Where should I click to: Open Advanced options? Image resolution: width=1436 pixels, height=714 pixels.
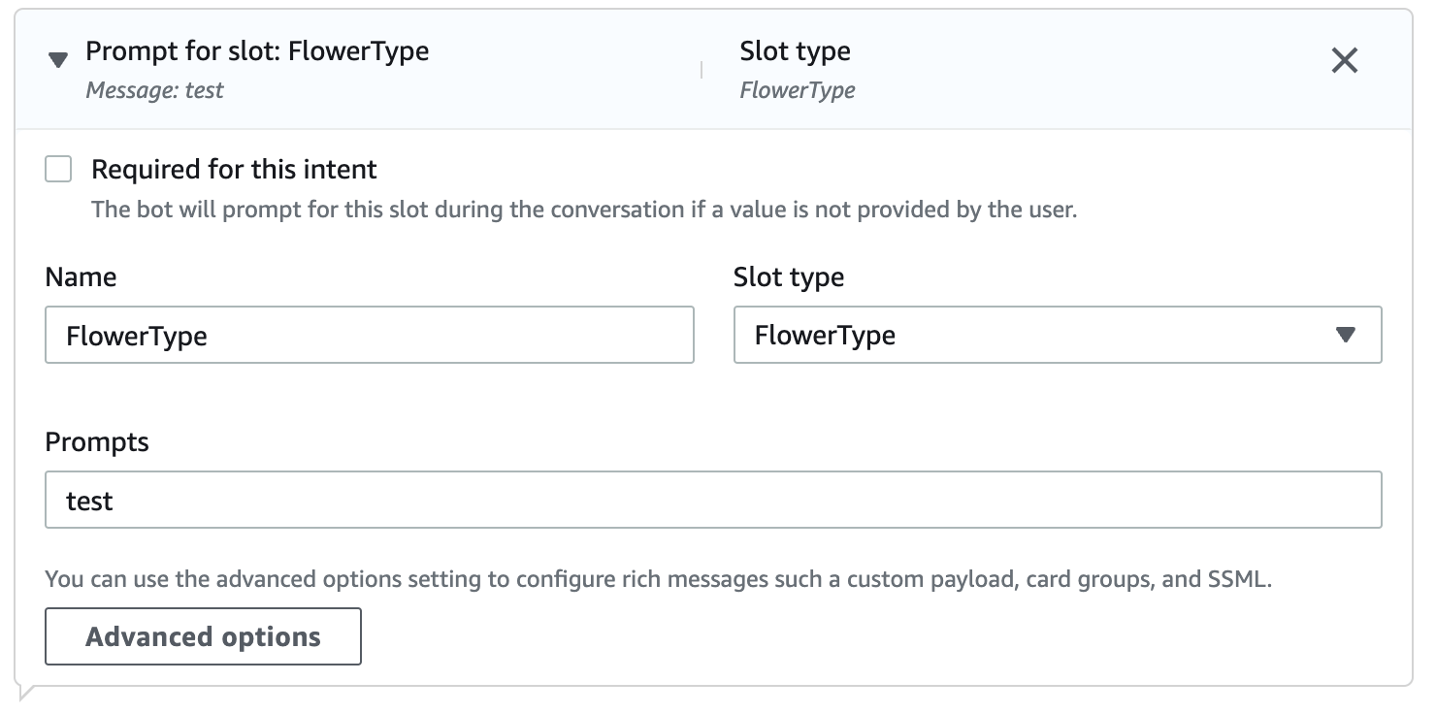[x=203, y=636]
